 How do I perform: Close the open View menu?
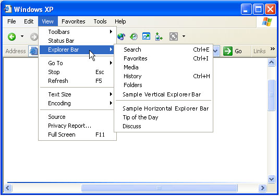click(x=47, y=21)
